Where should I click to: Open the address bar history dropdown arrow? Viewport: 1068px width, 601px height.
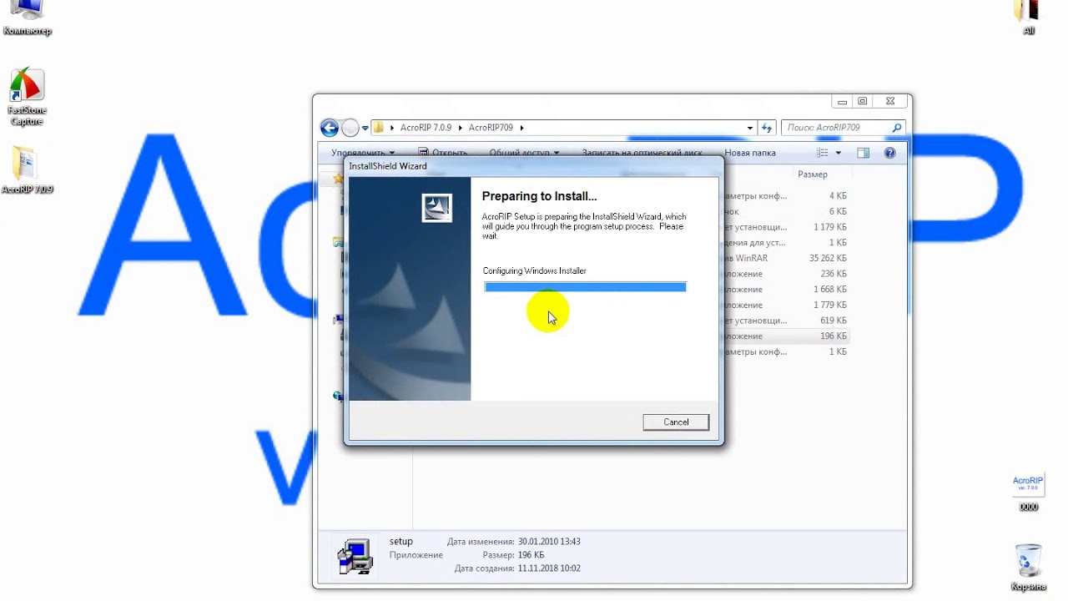750,128
